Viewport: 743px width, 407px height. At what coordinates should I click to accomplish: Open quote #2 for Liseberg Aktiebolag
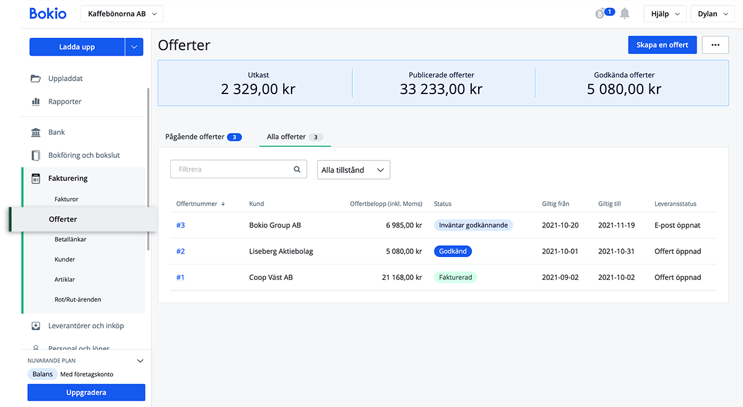(x=180, y=251)
